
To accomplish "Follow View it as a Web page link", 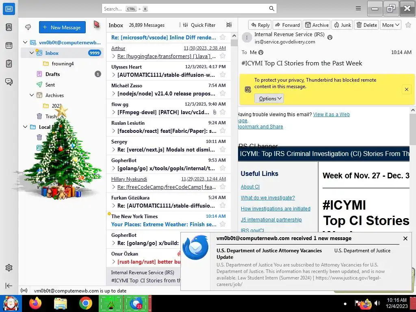I will point(331,114).
